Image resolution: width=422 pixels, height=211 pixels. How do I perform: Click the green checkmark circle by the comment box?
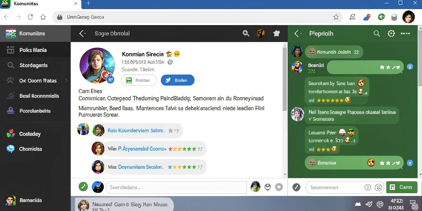click(x=83, y=187)
